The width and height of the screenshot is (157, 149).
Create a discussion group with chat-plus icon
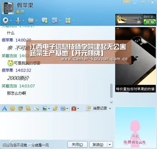point(45,20)
